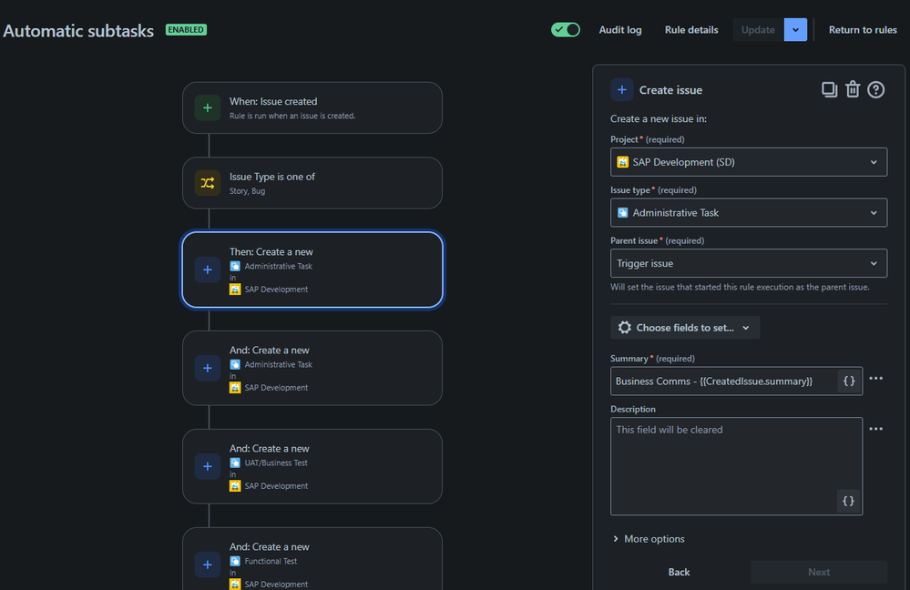Viewport: 910px width, 590px height.
Task: Click the Administrative Task icon in the Then card
Action: click(235, 266)
